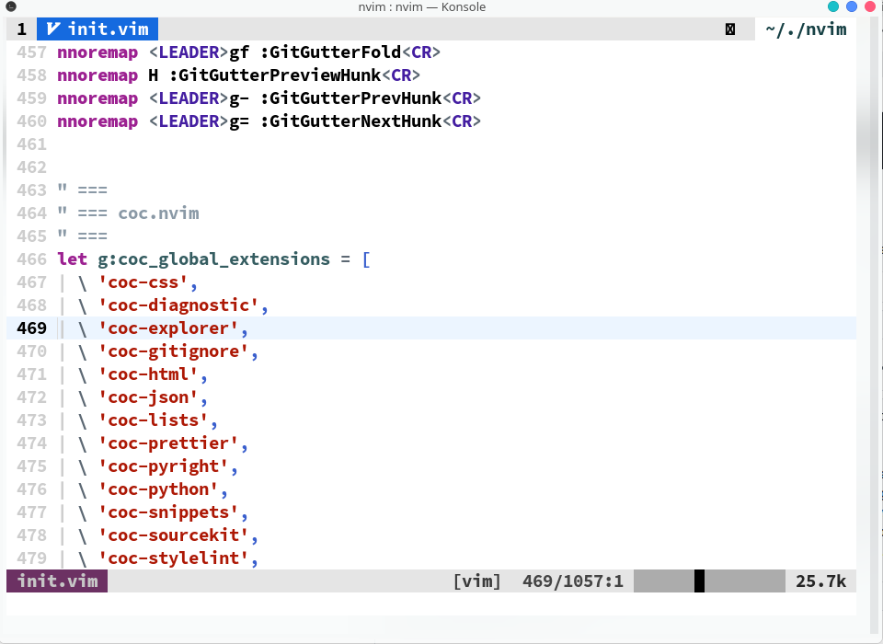Click the ~/./nvim working directory label
Viewport: 883px width, 644px height.
[805, 29]
